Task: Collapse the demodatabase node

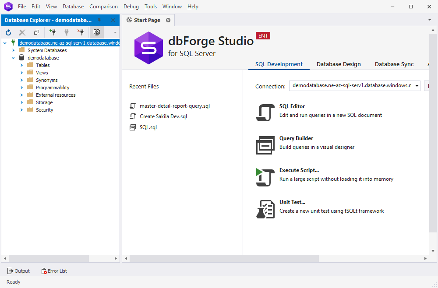Action: 13,58
